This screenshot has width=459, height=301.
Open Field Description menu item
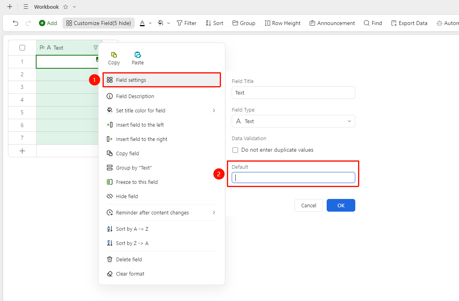[162, 96]
